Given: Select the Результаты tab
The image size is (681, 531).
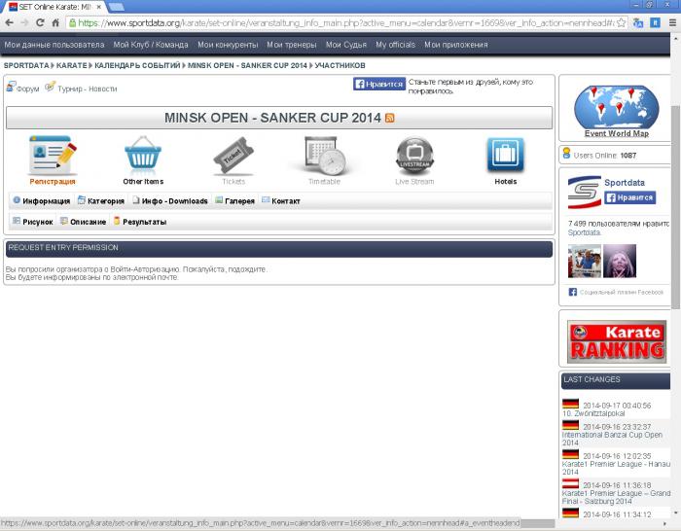Looking at the screenshot, I should [140, 222].
